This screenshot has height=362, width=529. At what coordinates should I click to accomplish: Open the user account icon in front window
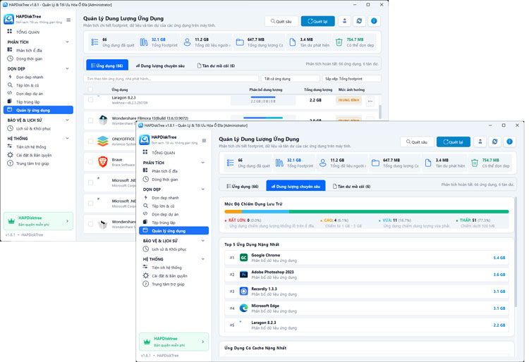point(480,142)
